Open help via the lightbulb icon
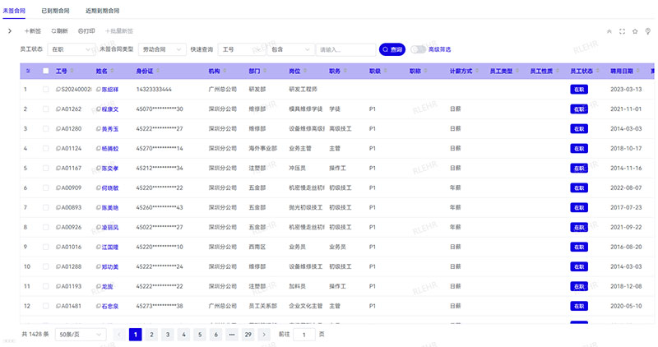Viewport: 658px width, 347px height. point(648,31)
